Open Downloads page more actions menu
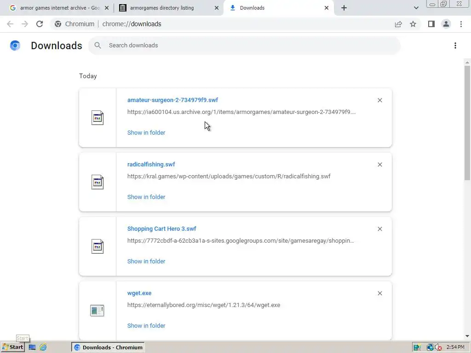Image resolution: width=471 pixels, height=353 pixels. (455, 46)
